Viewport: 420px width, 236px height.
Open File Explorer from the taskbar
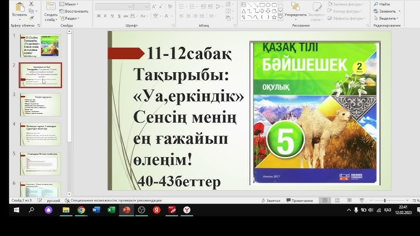click(66, 210)
